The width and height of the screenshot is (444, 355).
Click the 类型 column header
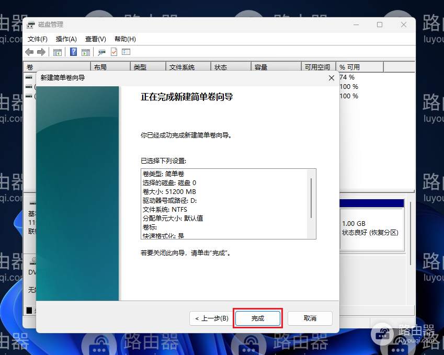[x=148, y=67]
